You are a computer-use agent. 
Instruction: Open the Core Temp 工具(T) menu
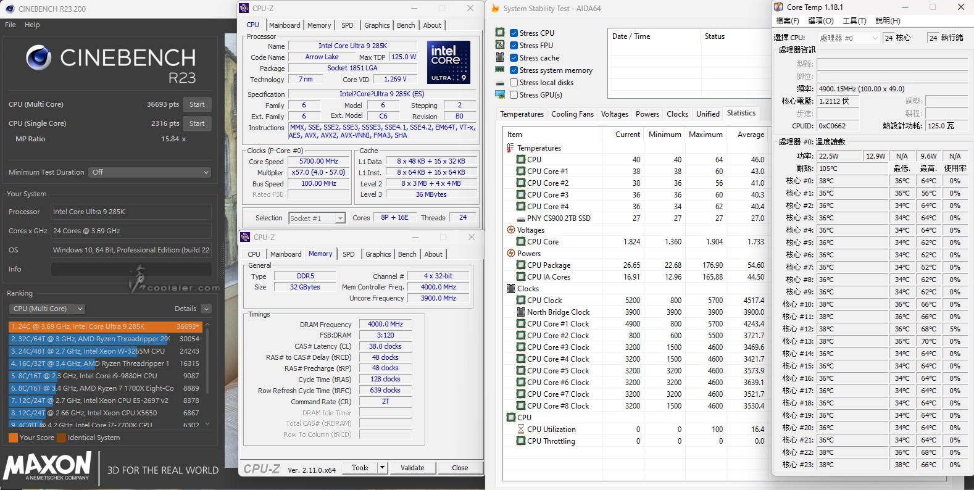pos(854,21)
